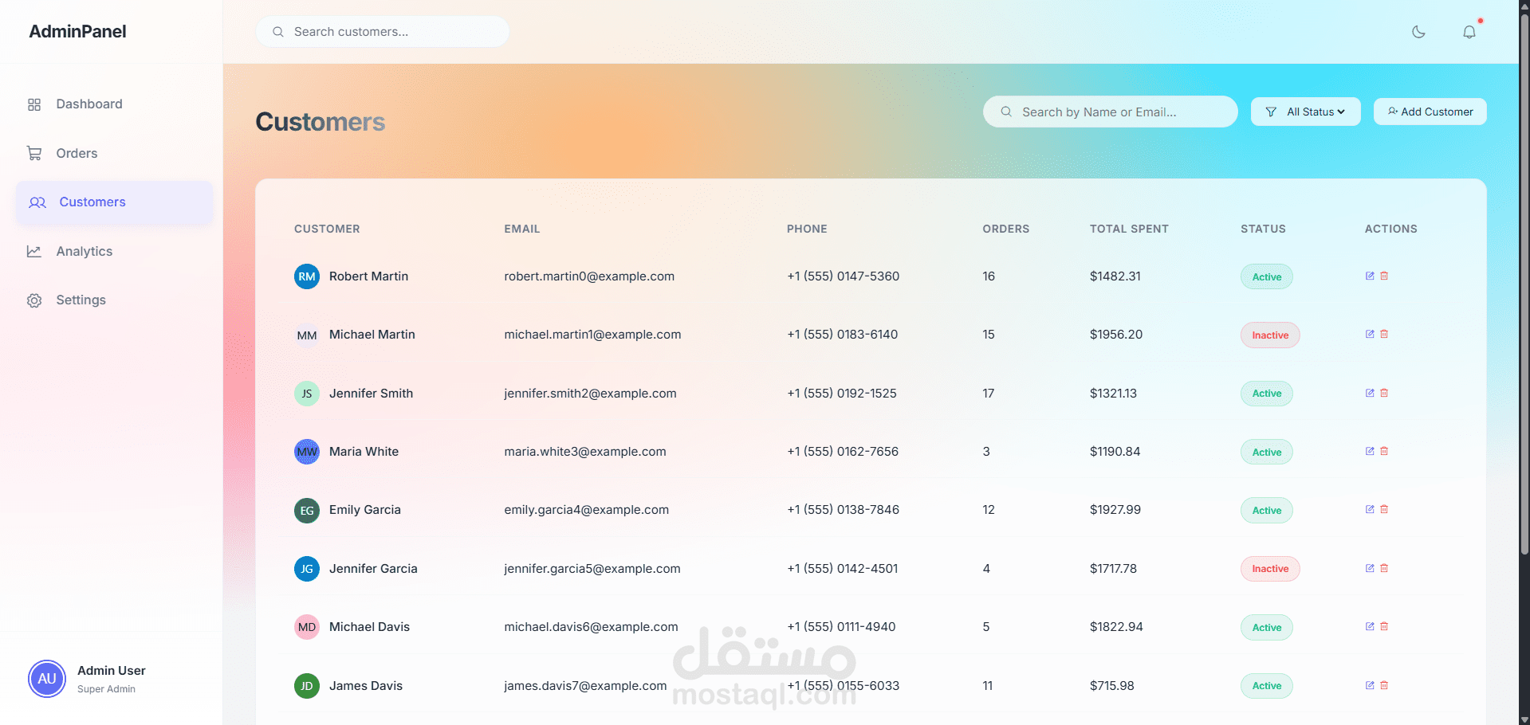Edit Robert Martin's customer record

click(x=1370, y=276)
